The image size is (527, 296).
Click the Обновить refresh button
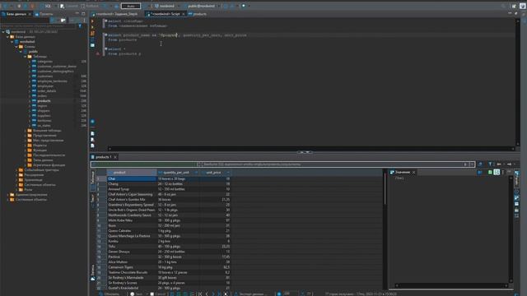[109, 294]
